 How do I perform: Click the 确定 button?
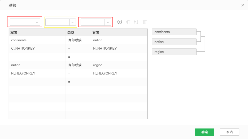(204, 132)
